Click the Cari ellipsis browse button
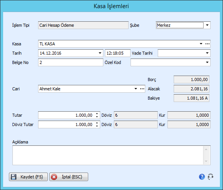Image resolution: width=223 pixels, height=190 pixels. pyautogui.click(x=142, y=89)
